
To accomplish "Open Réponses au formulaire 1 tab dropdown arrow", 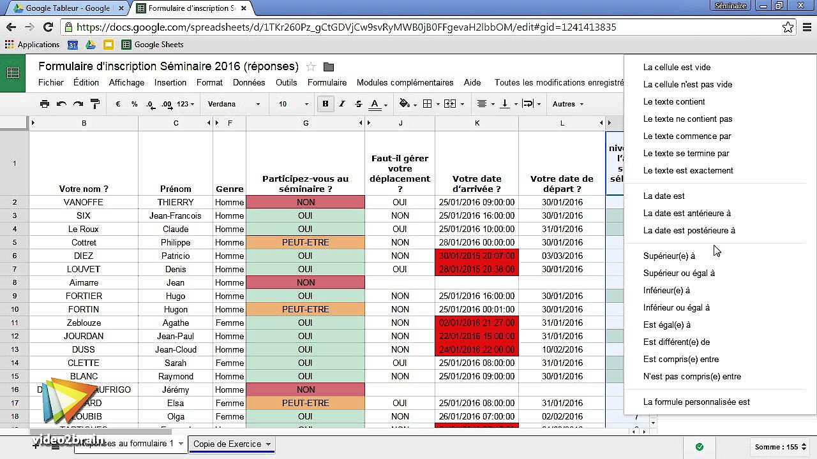I will point(181,444).
